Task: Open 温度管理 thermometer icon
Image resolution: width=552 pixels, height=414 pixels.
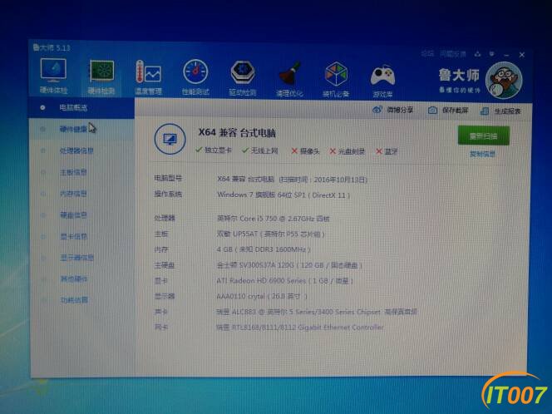Action: point(148,72)
